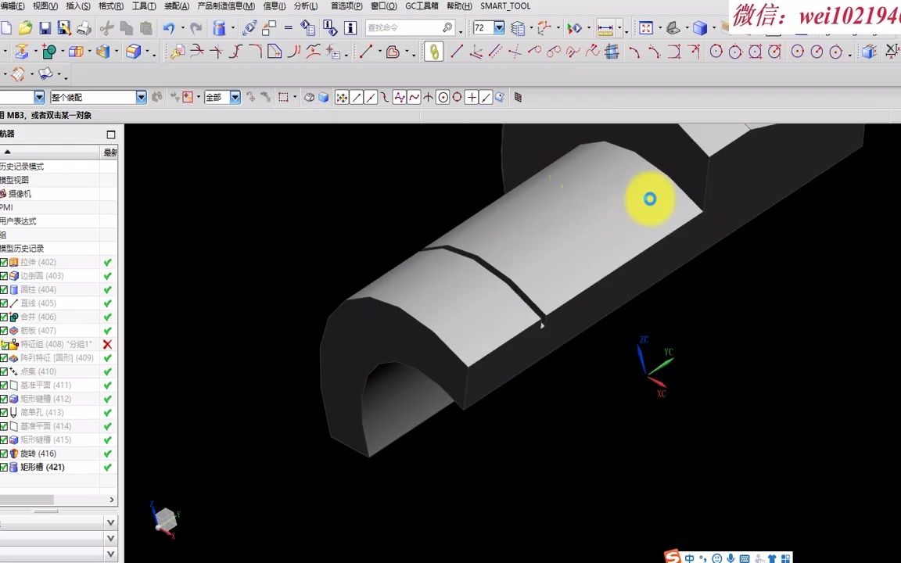
Task: Click the Undo arrow icon
Action: (171, 27)
